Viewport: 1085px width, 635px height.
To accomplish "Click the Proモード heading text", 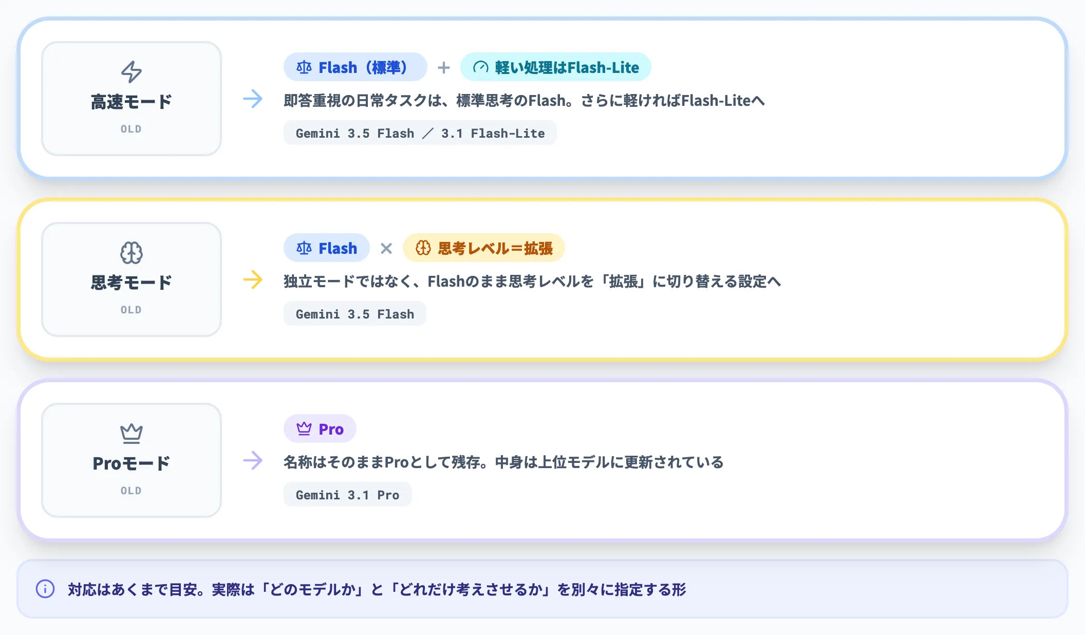I will point(132,463).
